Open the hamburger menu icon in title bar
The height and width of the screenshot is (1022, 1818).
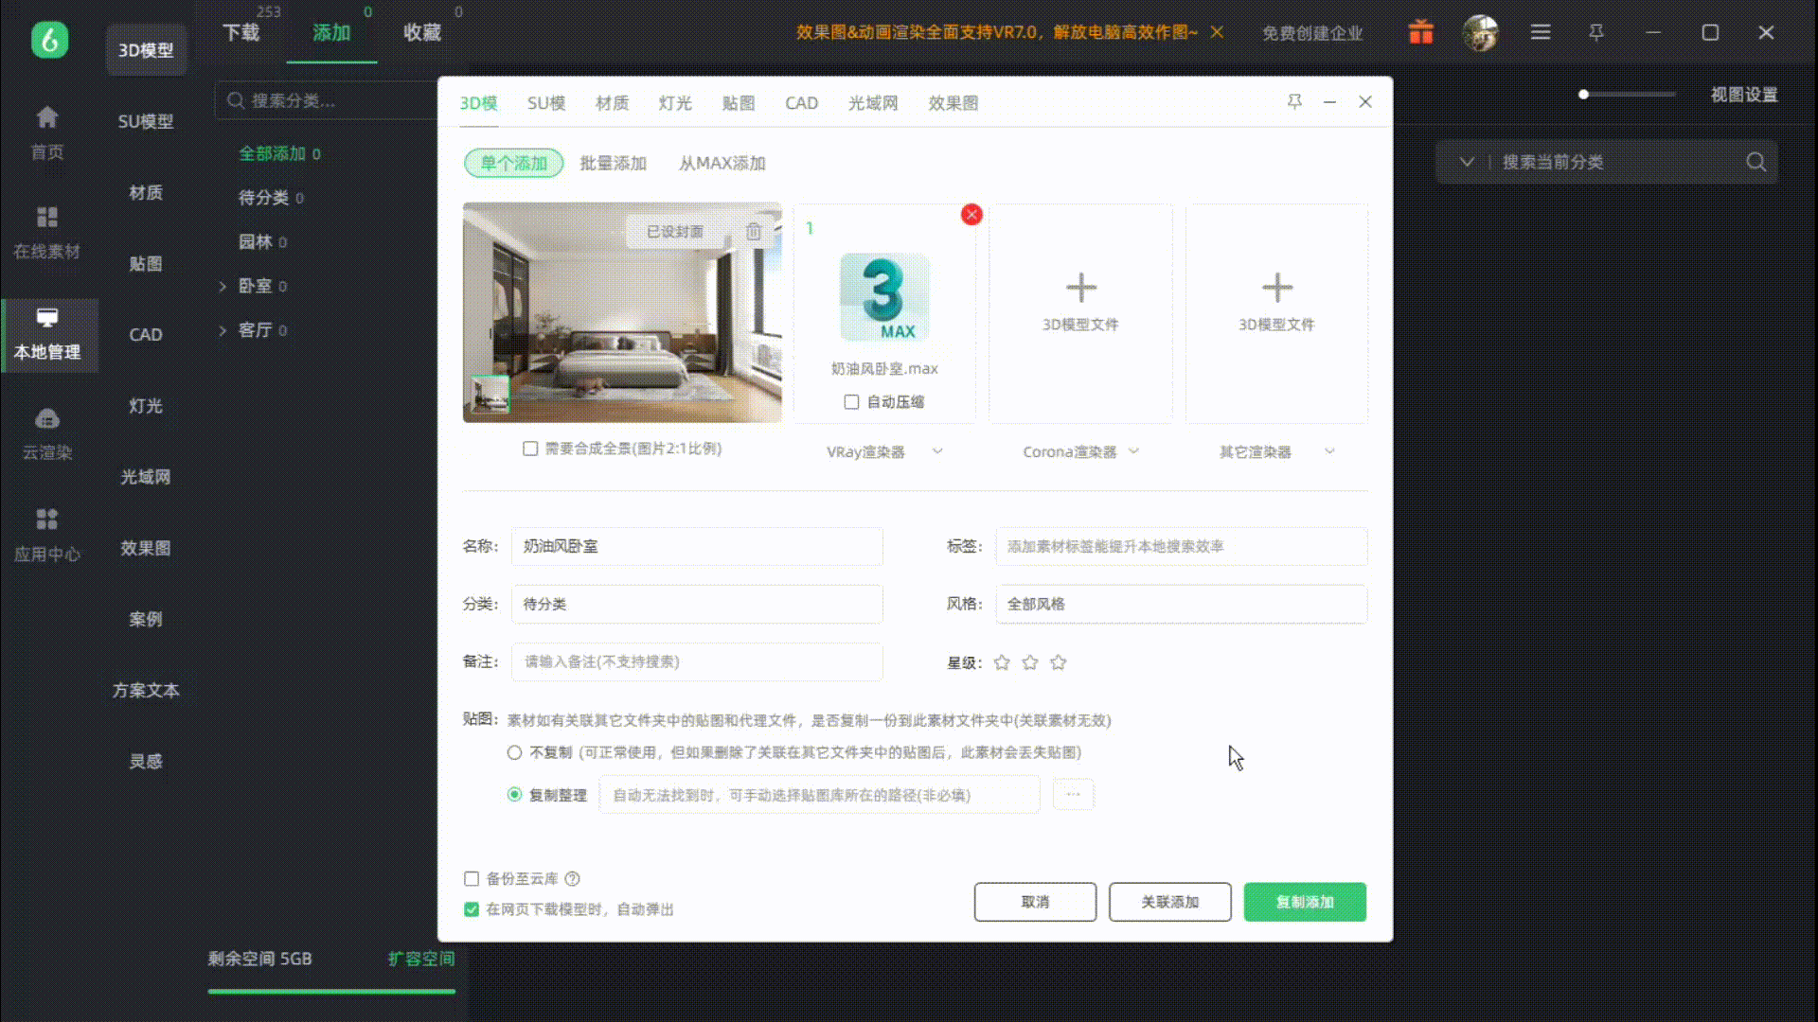pyautogui.click(x=1541, y=32)
